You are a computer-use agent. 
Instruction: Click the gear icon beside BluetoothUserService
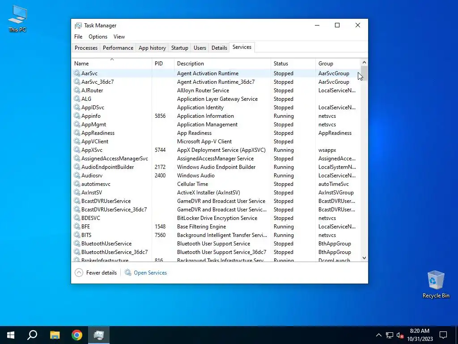pyautogui.click(x=77, y=243)
